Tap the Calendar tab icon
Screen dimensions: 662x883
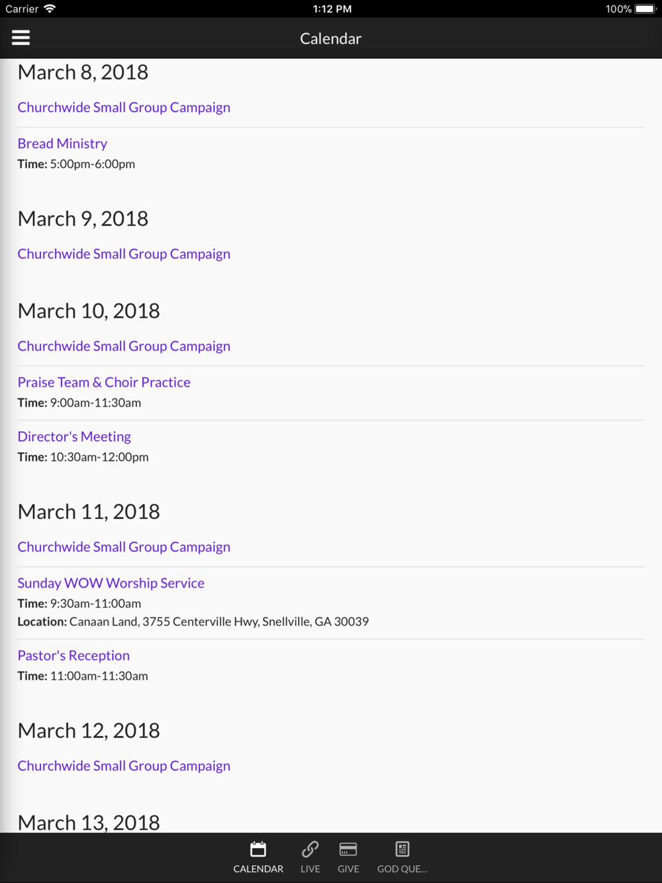pos(258,849)
